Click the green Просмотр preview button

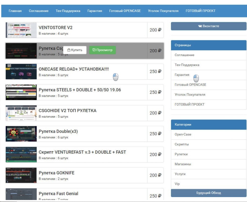102,50
